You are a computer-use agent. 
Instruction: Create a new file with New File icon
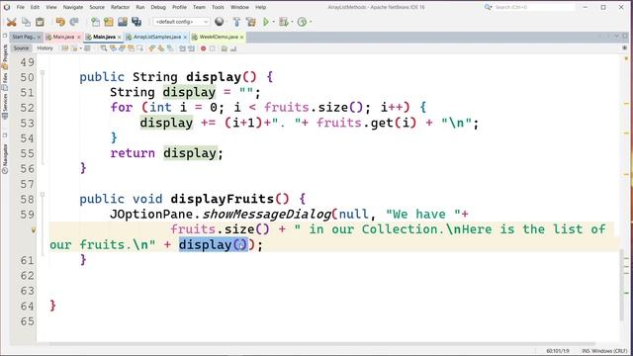(x=95, y=22)
